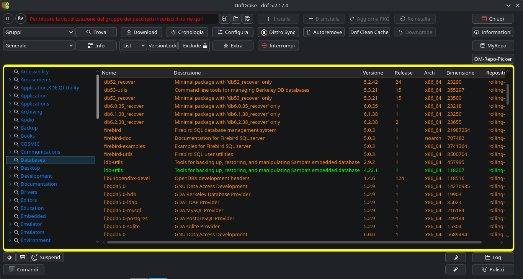The image size is (523, 279).
Task: Click the Versione column header
Action: (x=373, y=73)
